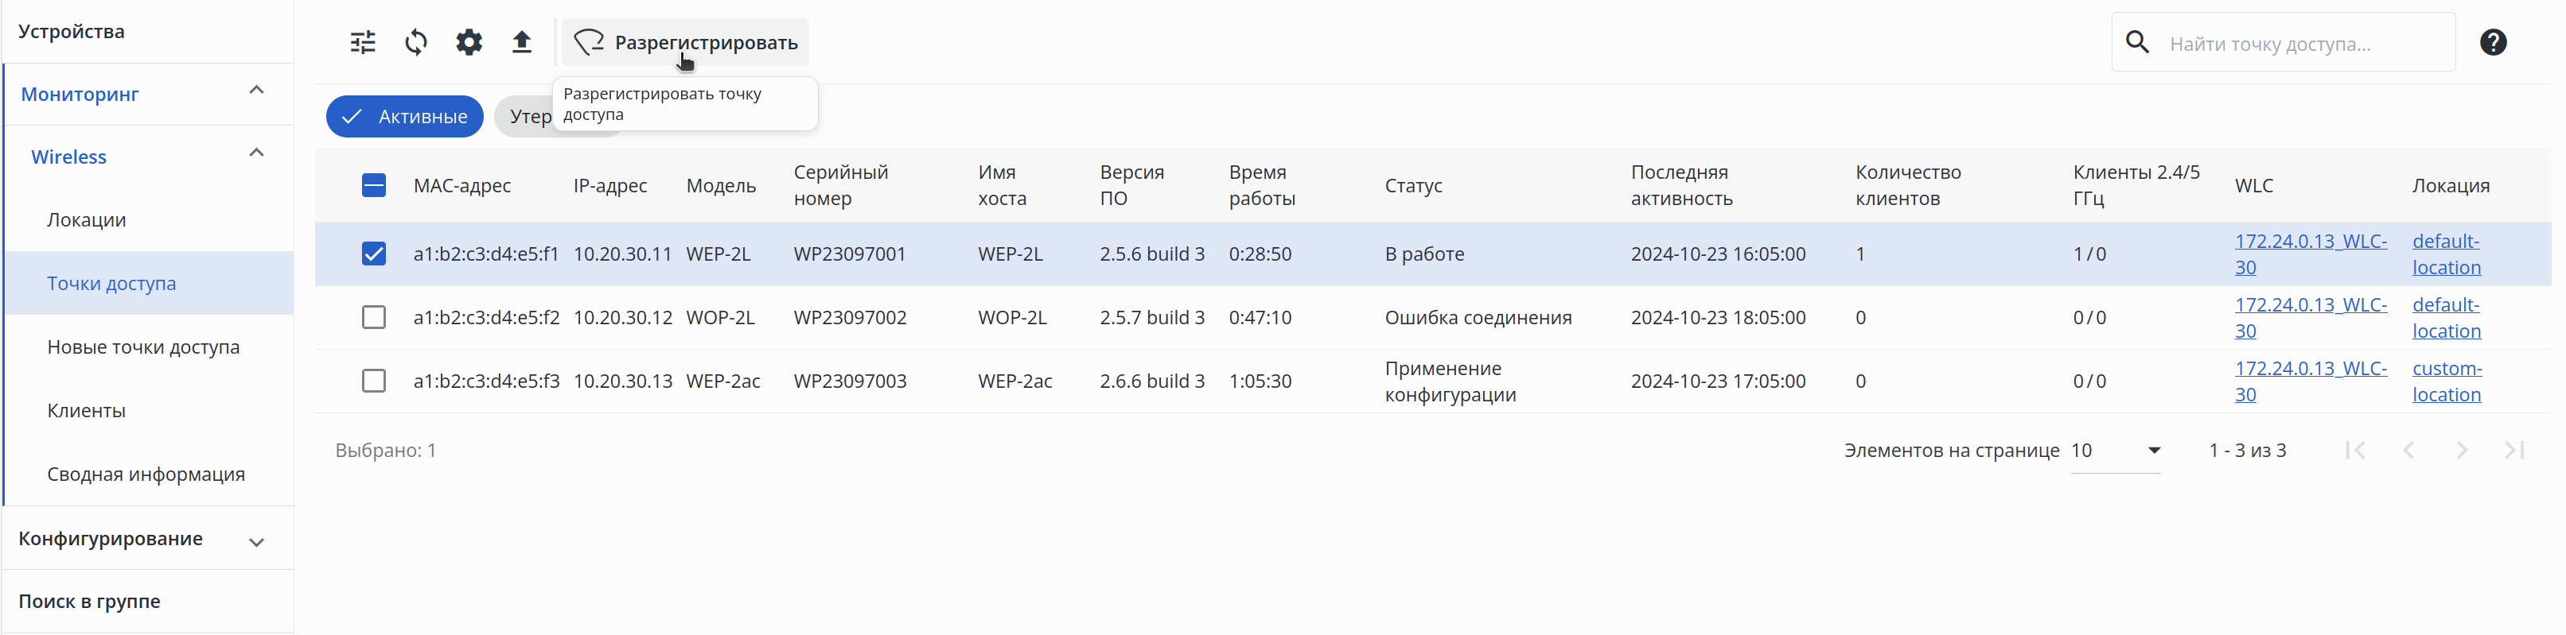Jump to last page icon

(2514, 450)
